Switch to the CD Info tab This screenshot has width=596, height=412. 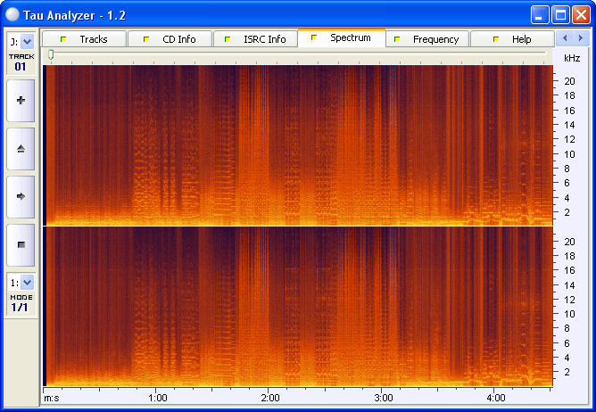170,39
